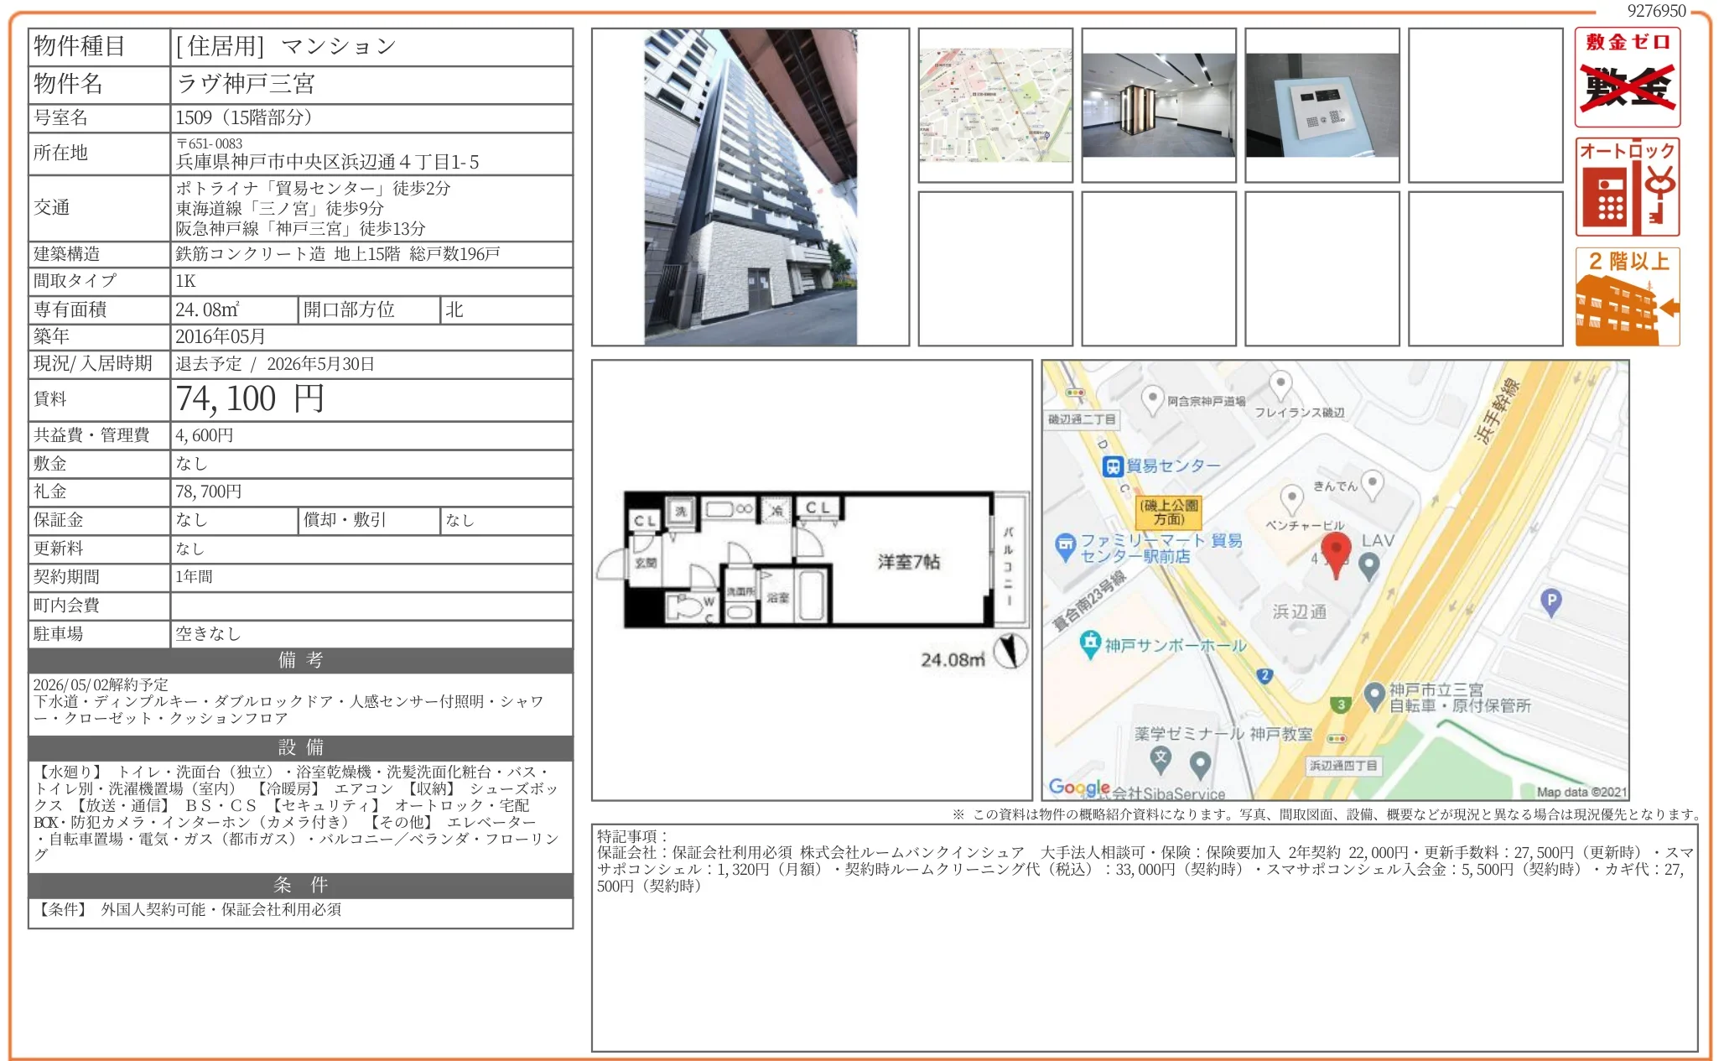Screen dimensions: 1724x1061
Task: Click the 敷金ゼロ badge icon
Action: [x=1627, y=77]
